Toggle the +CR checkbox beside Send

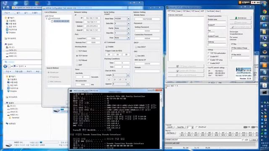243,140
